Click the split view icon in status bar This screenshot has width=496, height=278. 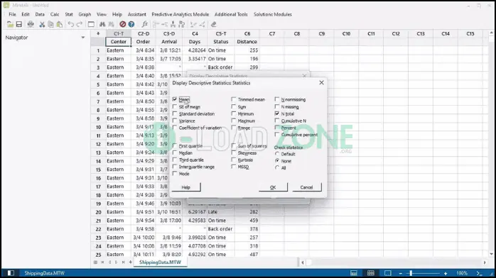click(354, 273)
